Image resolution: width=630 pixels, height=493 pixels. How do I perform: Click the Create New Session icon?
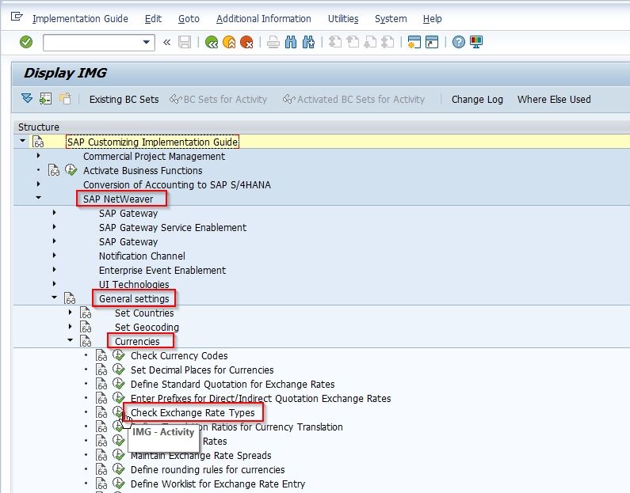point(414,42)
